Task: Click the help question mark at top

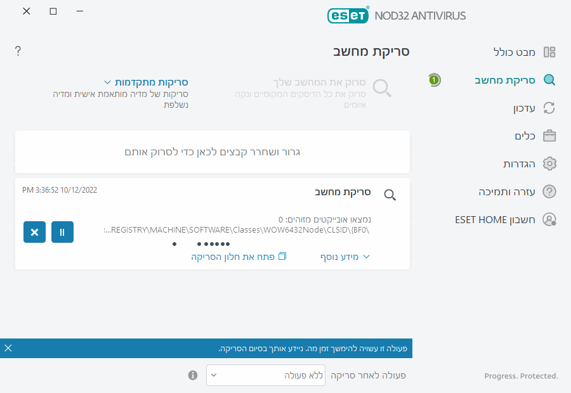Action: pyautogui.click(x=18, y=51)
